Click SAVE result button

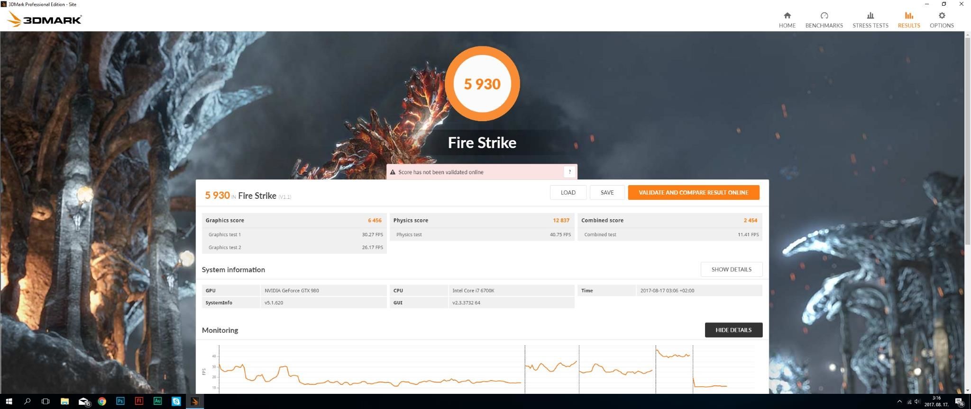tap(607, 192)
